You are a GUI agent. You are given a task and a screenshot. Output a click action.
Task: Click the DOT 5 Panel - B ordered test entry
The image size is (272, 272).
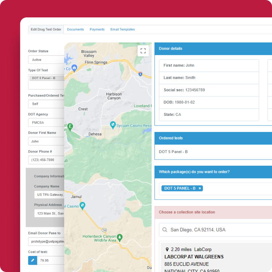173,152
